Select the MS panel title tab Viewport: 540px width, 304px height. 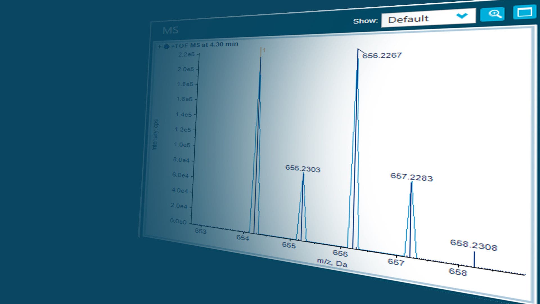click(x=170, y=30)
